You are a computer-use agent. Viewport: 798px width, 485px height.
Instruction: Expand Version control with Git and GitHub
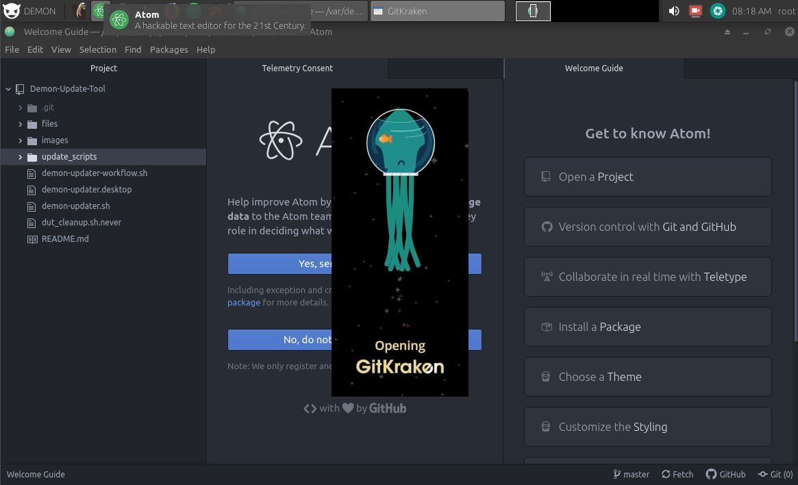(647, 227)
